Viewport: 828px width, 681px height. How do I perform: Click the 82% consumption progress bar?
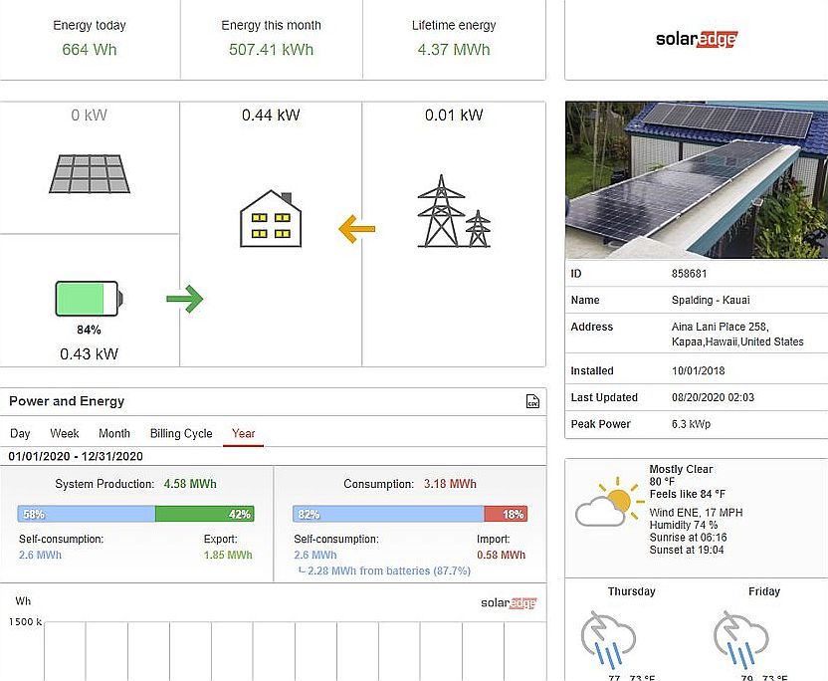click(x=378, y=515)
